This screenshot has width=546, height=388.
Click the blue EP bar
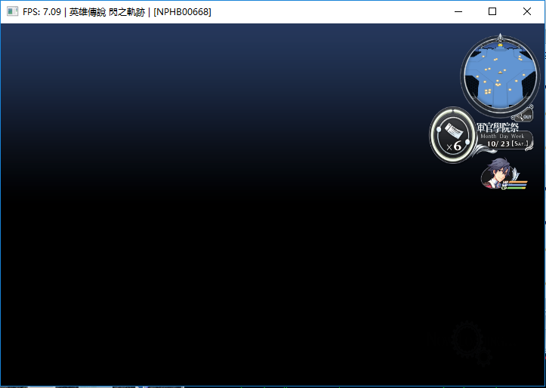(517, 185)
